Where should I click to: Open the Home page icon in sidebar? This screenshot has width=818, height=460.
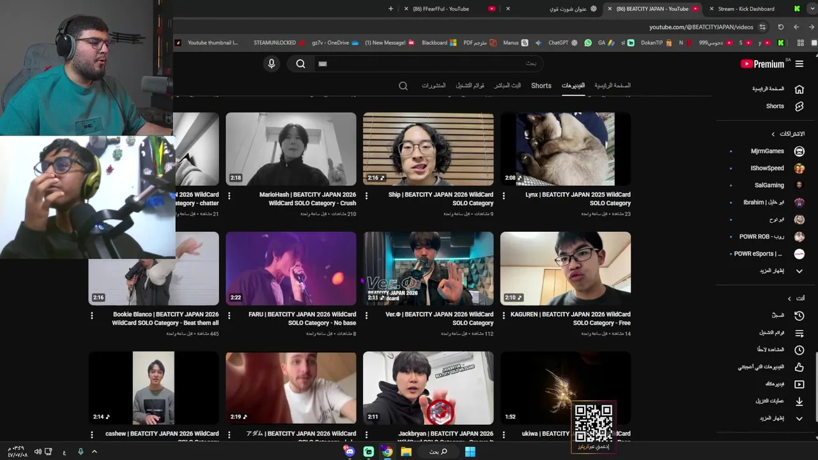pyautogui.click(x=799, y=89)
